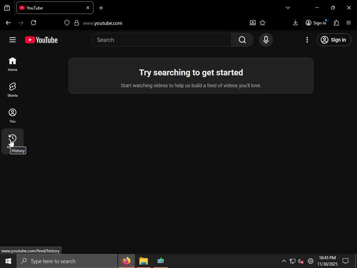Go to Home in the sidebar
Viewport: 357px width, 268px height.
pyautogui.click(x=13, y=64)
